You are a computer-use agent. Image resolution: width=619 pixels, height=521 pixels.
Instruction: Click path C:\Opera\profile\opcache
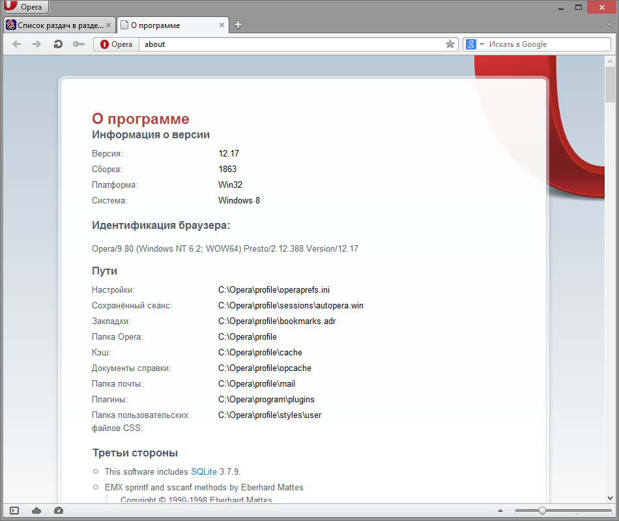[265, 368]
